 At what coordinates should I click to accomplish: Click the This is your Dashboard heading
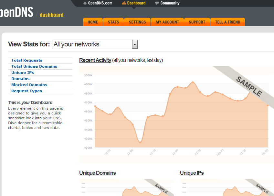click(x=30, y=103)
